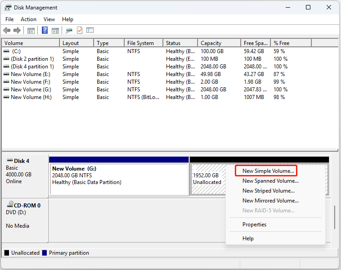This screenshot has height=270, width=341.
Task: Click the checklist settings toolbar icon
Action: 90,30
